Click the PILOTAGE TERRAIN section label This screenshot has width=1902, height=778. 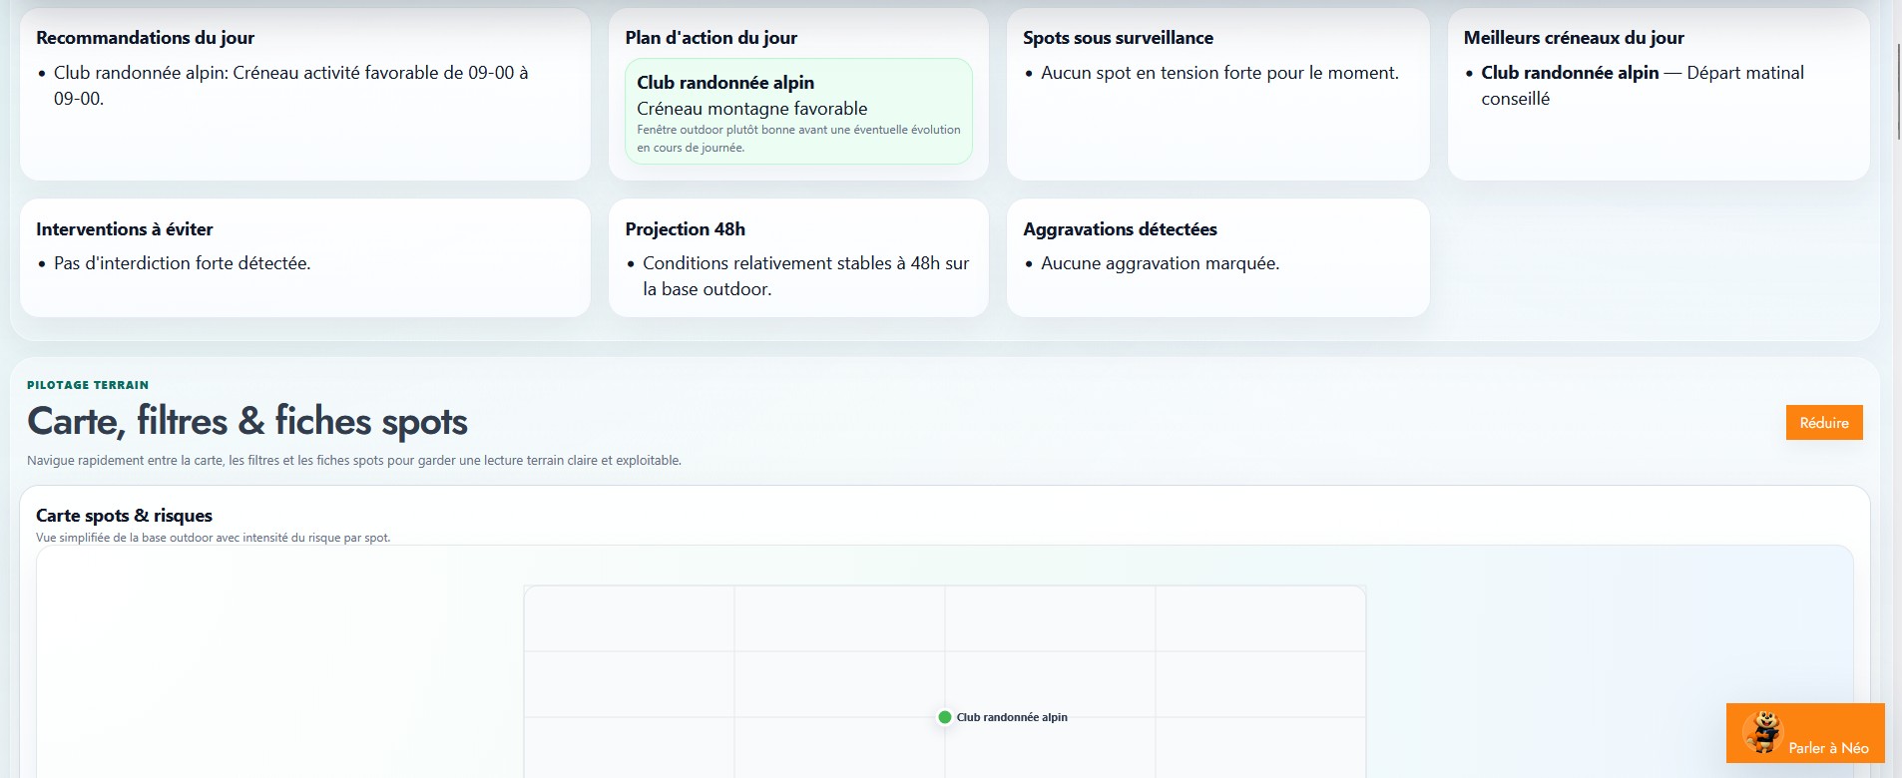(x=88, y=385)
